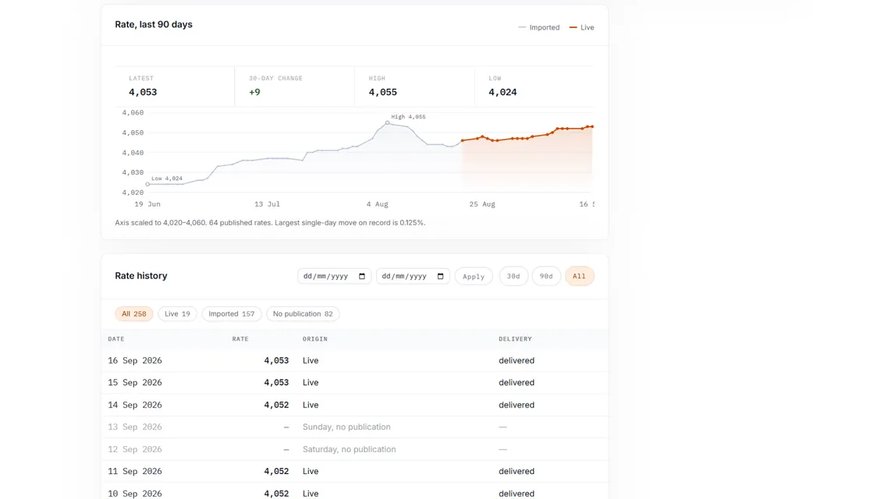Click the Live origin in the 15 Sep row

[x=311, y=383]
